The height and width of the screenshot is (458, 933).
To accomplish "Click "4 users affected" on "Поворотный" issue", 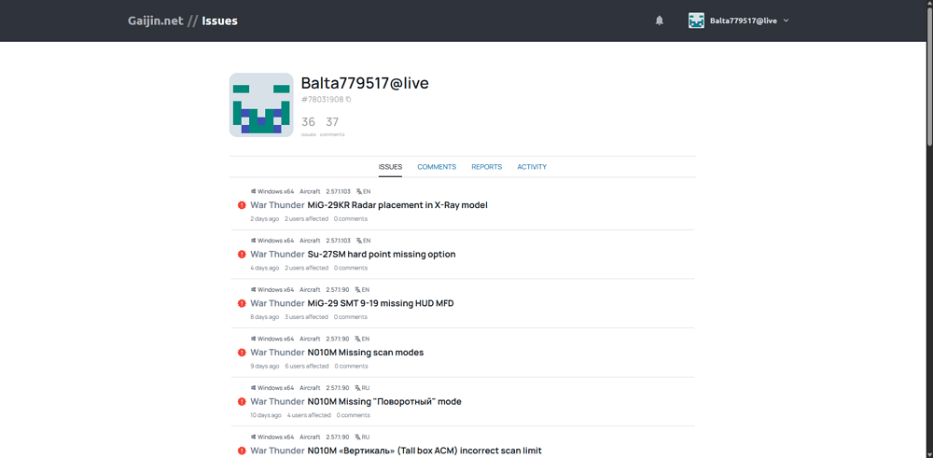I will click(x=309, y=415).
